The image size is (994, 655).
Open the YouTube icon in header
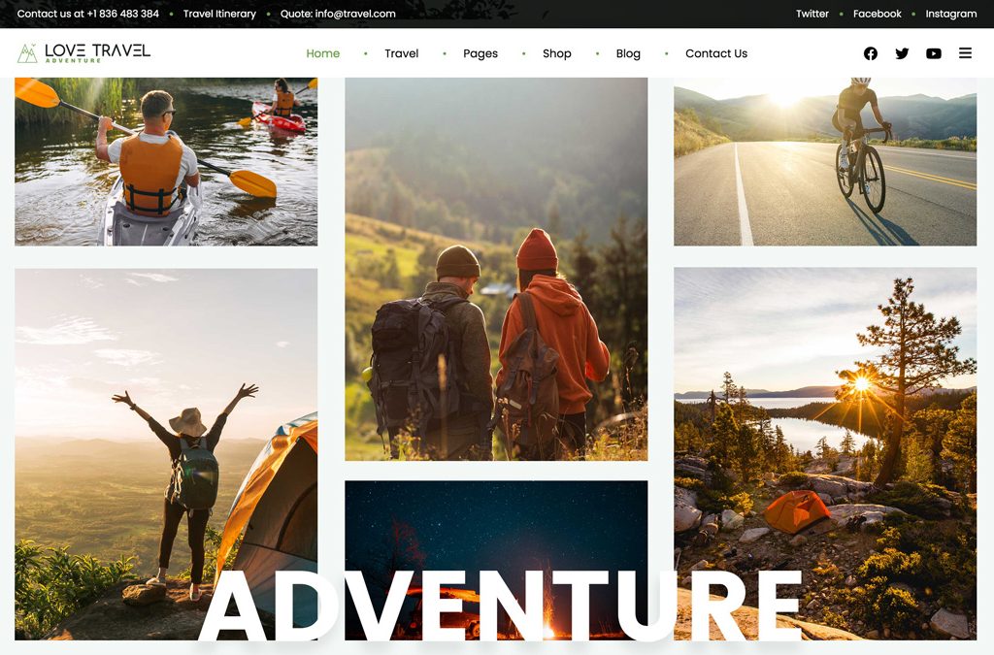933,53
